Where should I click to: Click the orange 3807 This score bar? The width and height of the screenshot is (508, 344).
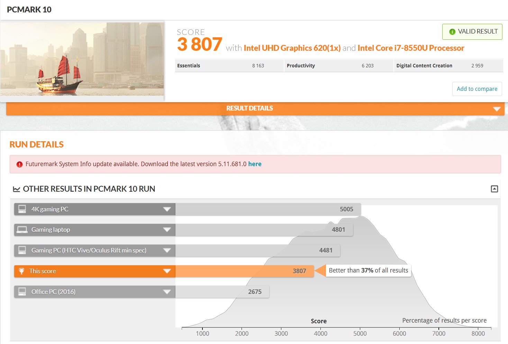coord(245,271)
